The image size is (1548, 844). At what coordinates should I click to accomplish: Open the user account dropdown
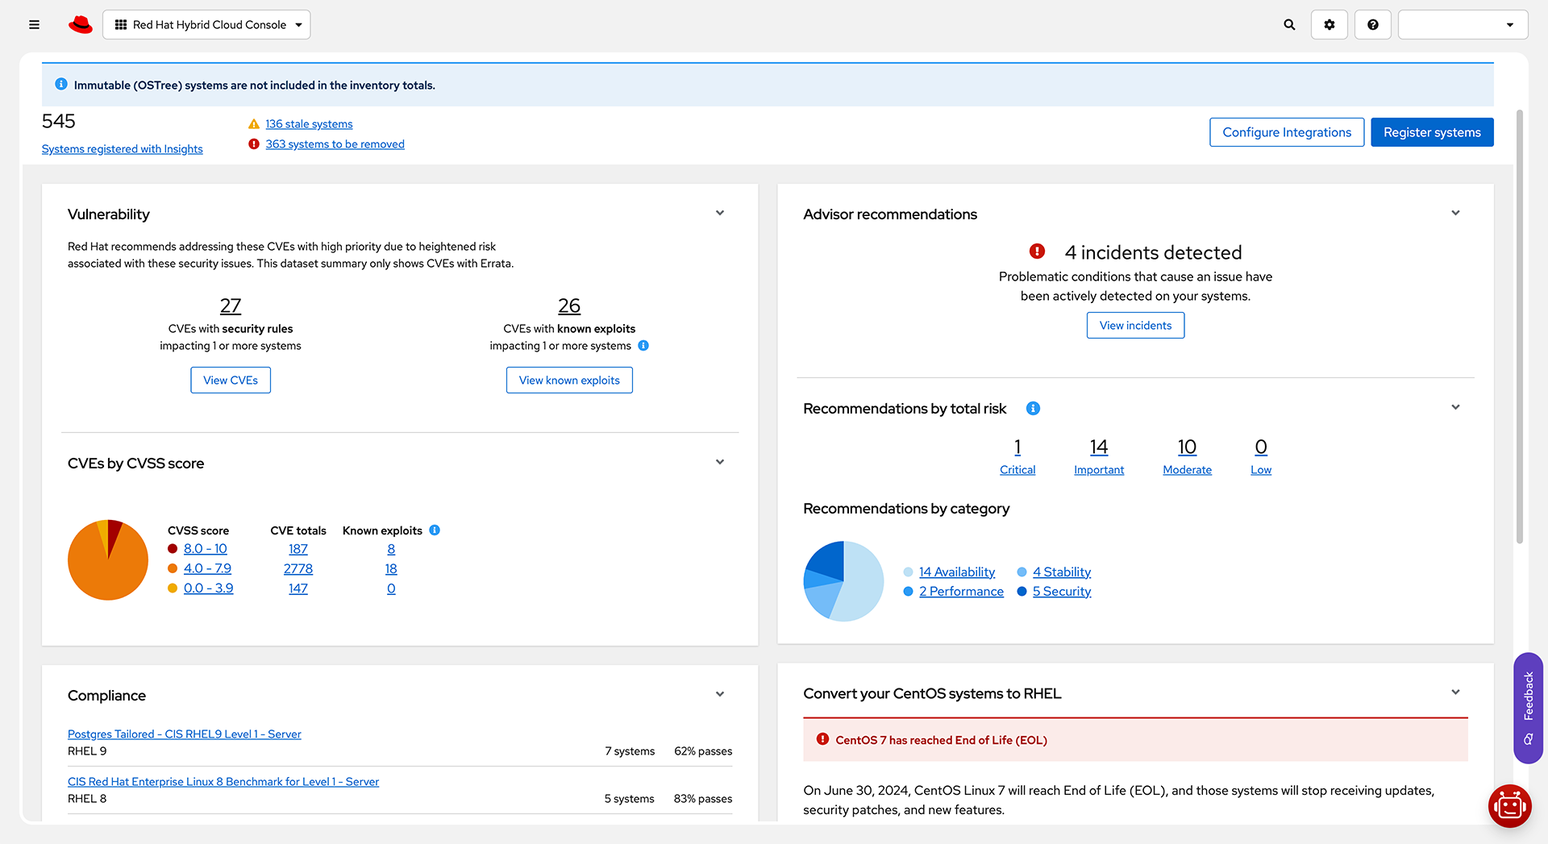pyautogui.click(x=1463, y=25)
